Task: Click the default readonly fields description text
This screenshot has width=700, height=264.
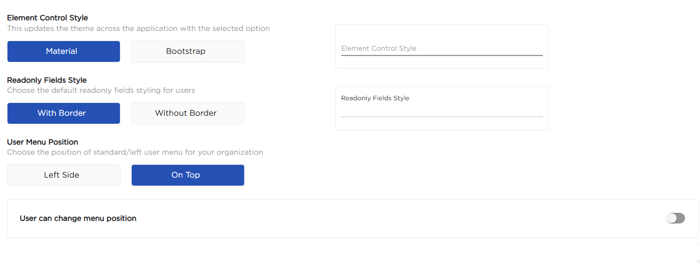Action: point(101,90)
